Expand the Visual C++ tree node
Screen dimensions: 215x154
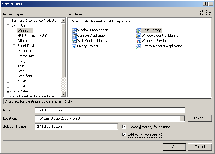click(8, 92)
